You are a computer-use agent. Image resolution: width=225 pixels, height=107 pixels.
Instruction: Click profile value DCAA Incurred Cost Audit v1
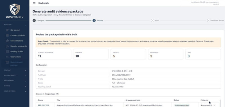(123, 79)
